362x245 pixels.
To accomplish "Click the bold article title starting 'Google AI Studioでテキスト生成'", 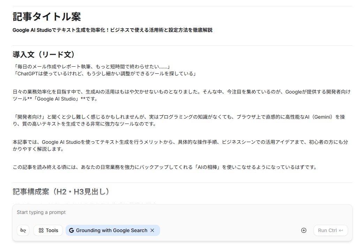I will pyautogui.click(x=112, y=30).
